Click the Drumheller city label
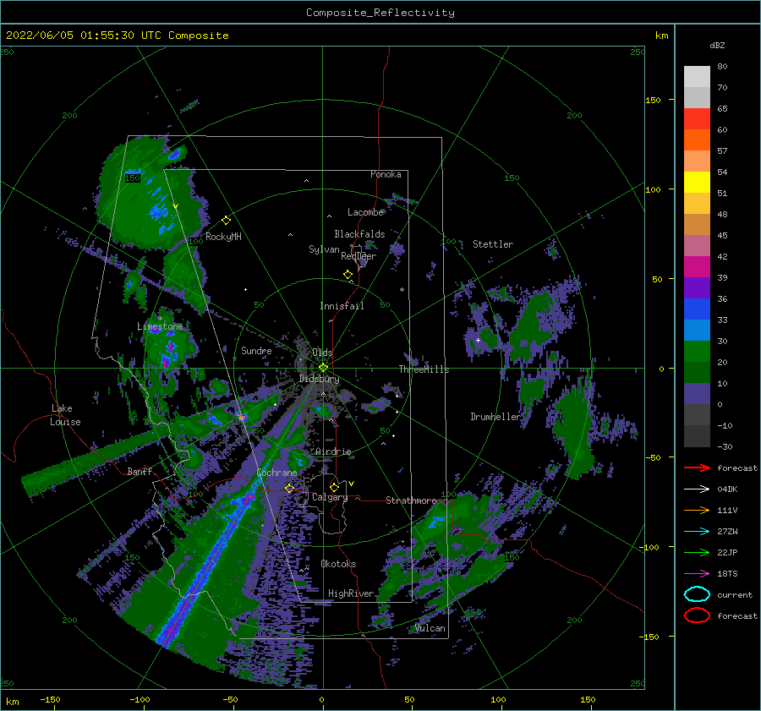761x711 pixels. (x=495, y=417)
